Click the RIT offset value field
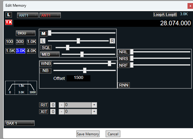 pyautogui.click(x=78, y=105)
